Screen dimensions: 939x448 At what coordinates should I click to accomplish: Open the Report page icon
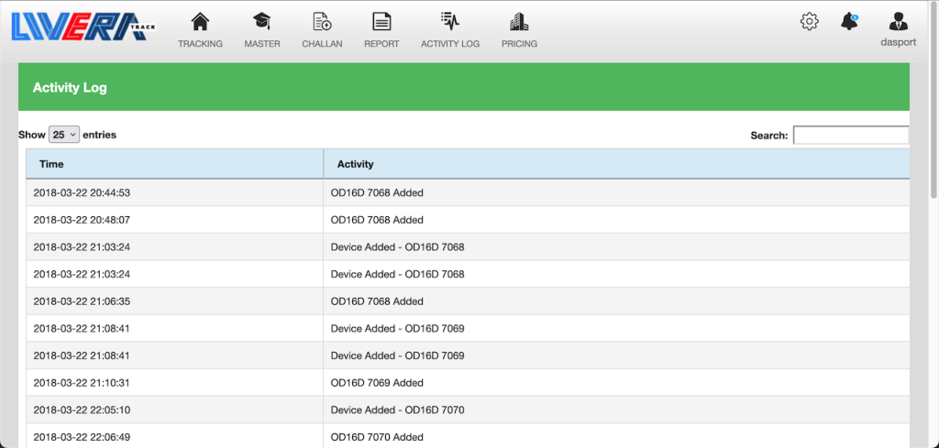pyautogui.click(x=381, y=21)
